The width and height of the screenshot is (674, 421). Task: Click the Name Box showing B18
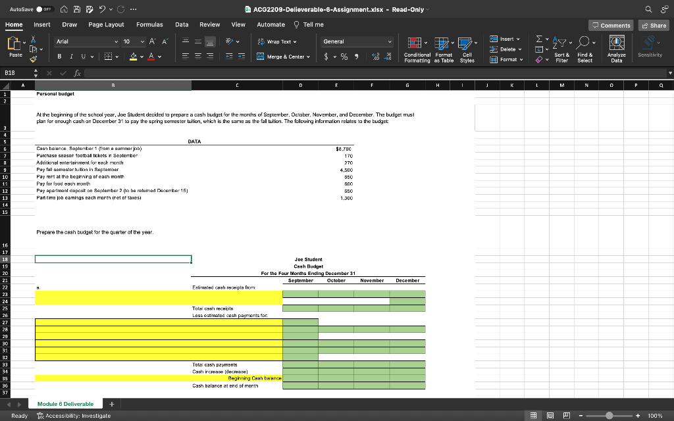(x=13, y=74)
